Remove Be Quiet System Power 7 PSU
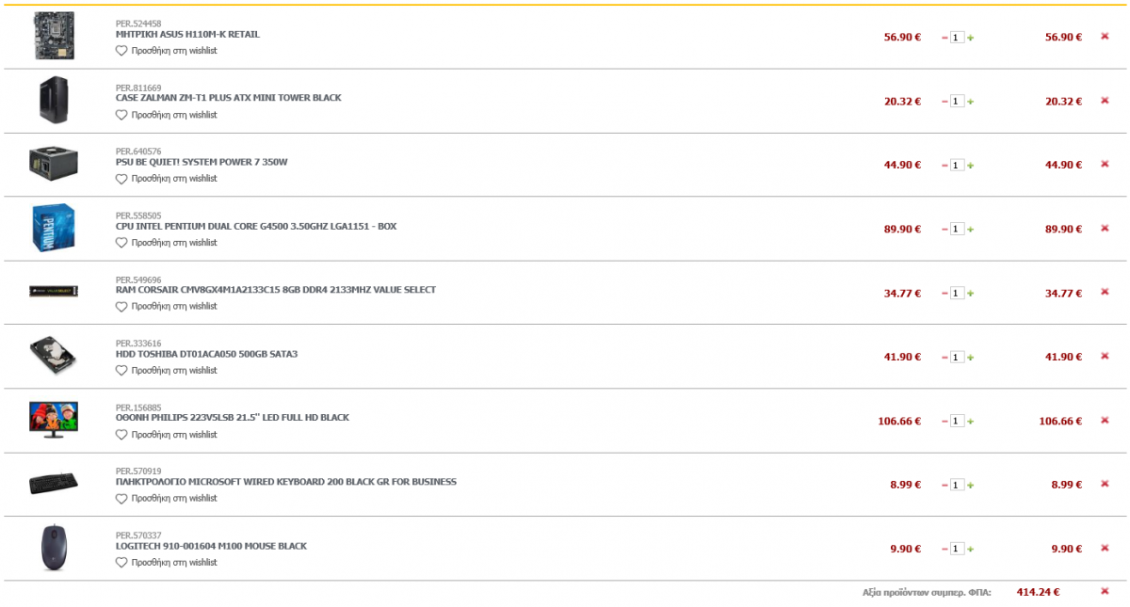 pyautogui.click(x=1105, y=165)
